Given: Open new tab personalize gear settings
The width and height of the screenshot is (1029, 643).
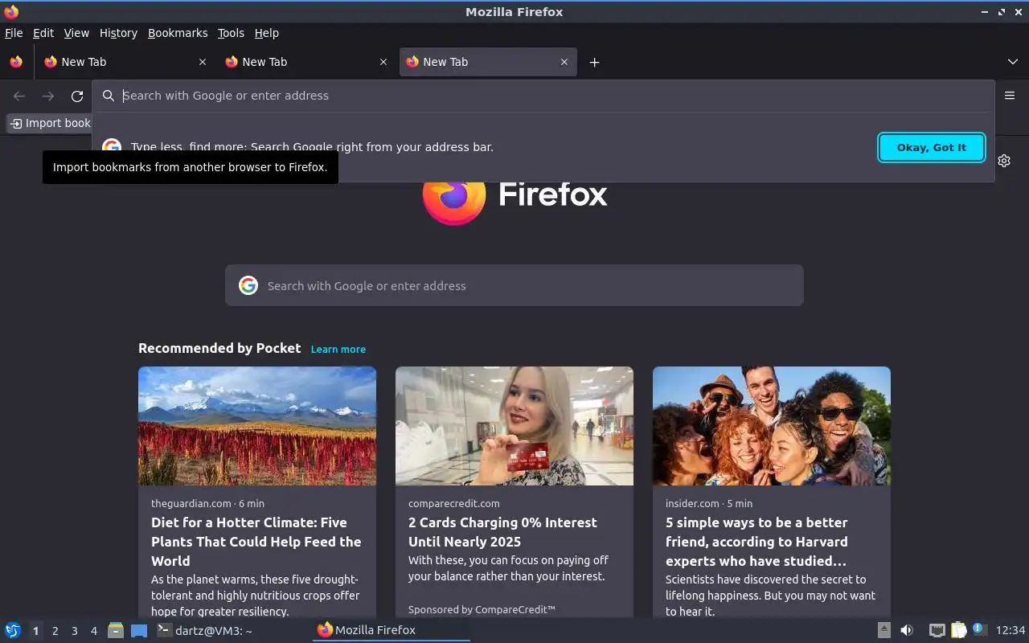Looking at the screenshot, I should pos(1004,161).
